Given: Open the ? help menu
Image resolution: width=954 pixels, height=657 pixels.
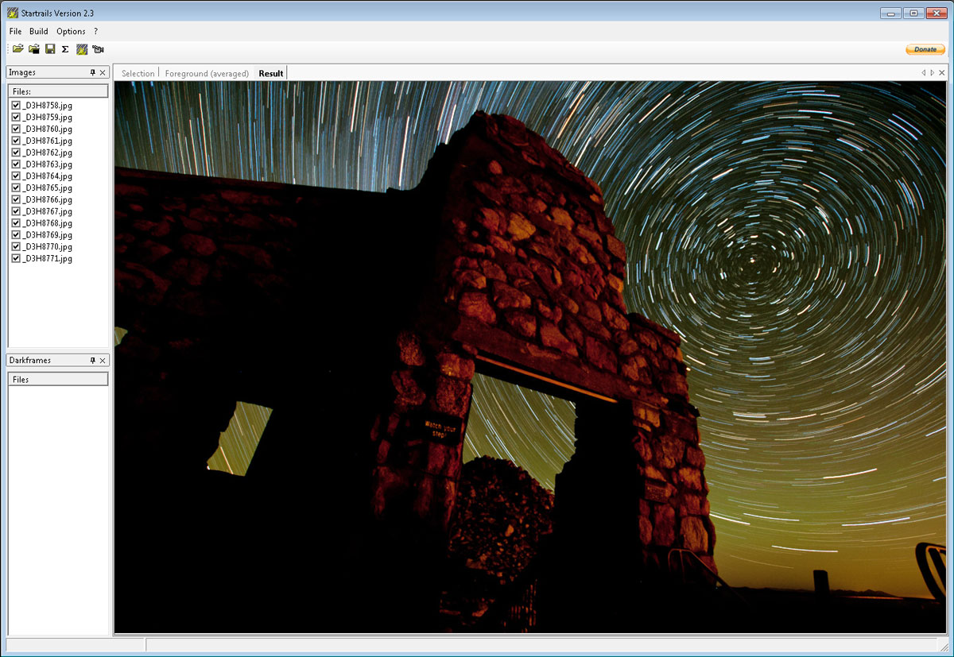Looking at the screenshot, I should [x=96, y=31].
